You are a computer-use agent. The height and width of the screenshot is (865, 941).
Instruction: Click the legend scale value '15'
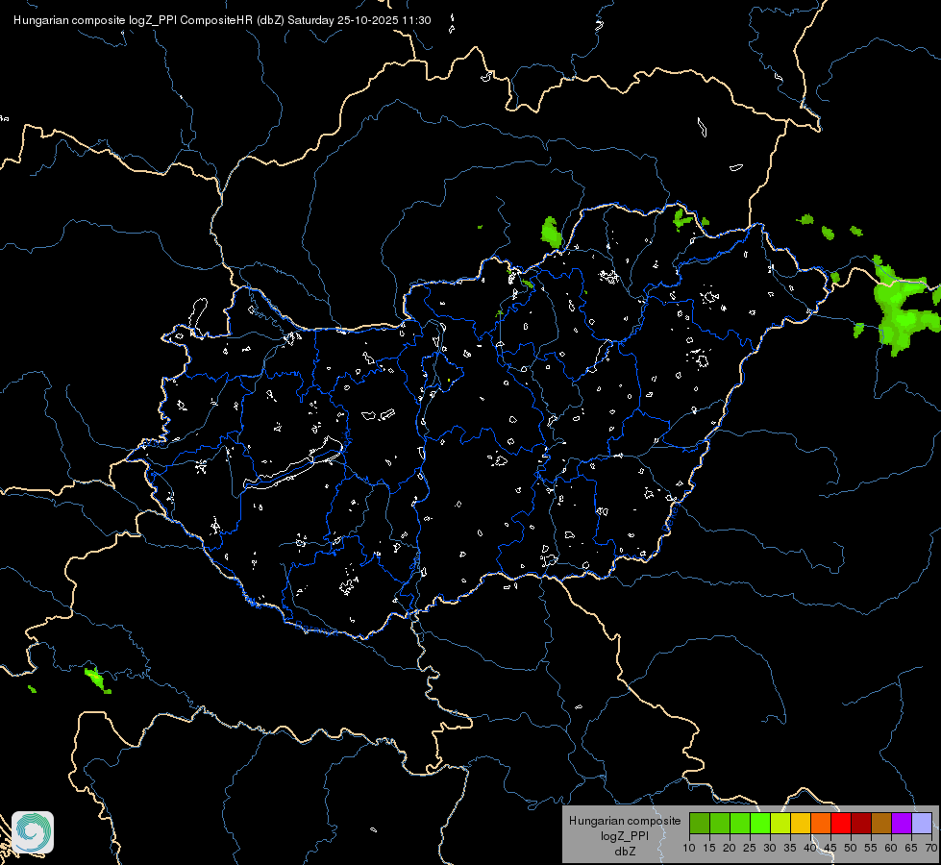pos(709,848)
